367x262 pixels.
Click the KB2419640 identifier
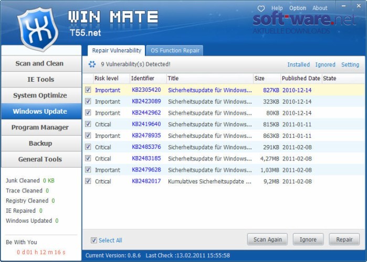click(146, 124)
